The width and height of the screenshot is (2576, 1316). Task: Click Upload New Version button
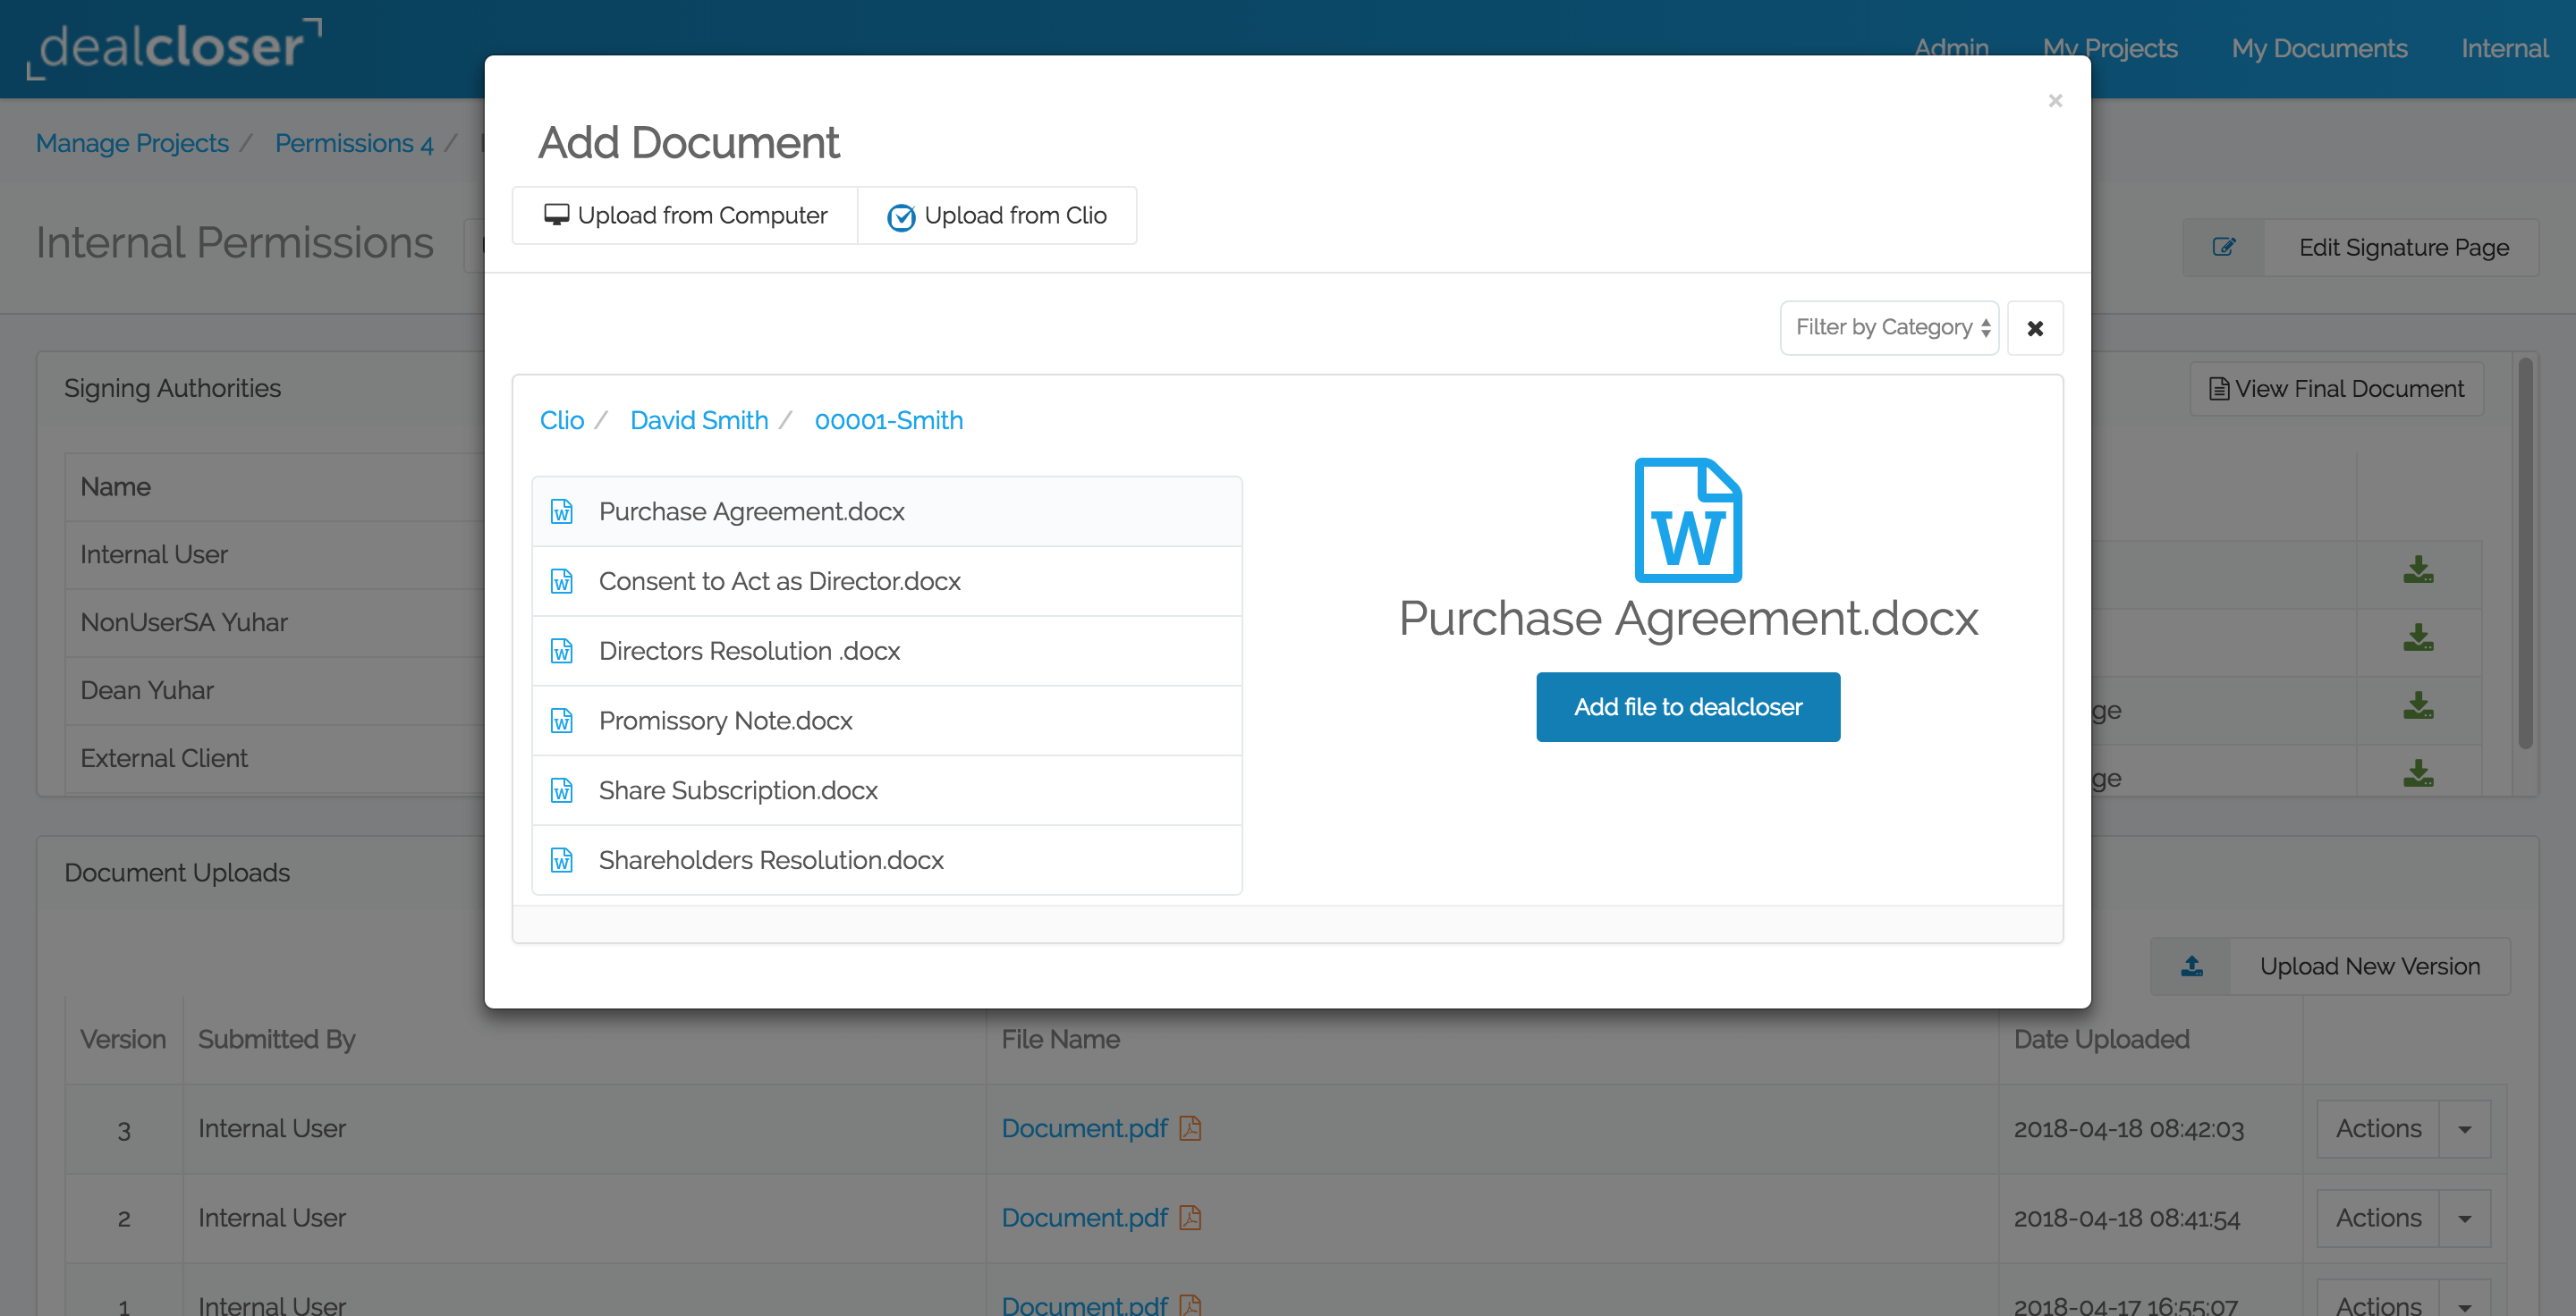2369,966
